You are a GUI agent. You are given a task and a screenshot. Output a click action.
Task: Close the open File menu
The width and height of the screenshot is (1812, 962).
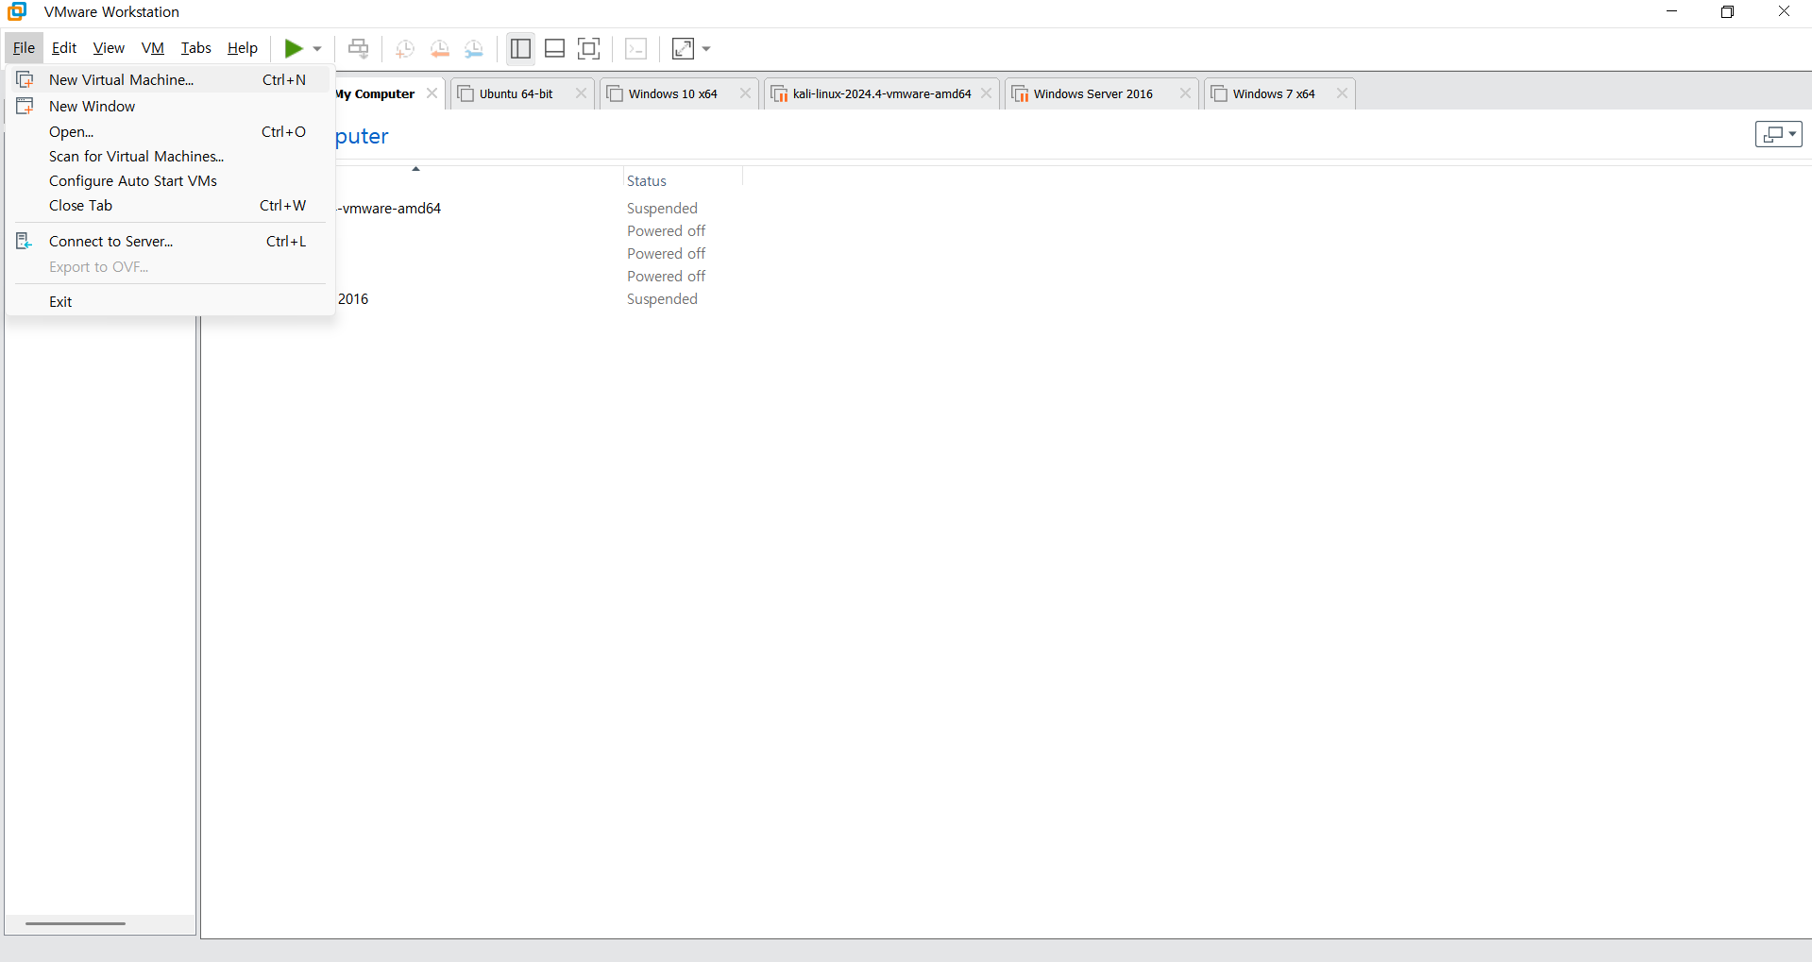pos(24,47)
